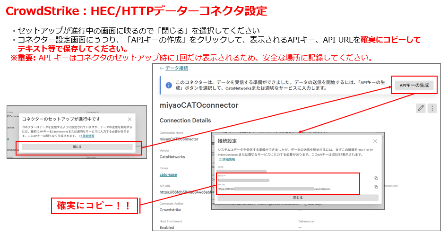Image resolution: width=448 pixels, height=242 pixels.
Task: Click the pencil edit icon beside miyaoCATOconnector
Action: coord(421,108)
